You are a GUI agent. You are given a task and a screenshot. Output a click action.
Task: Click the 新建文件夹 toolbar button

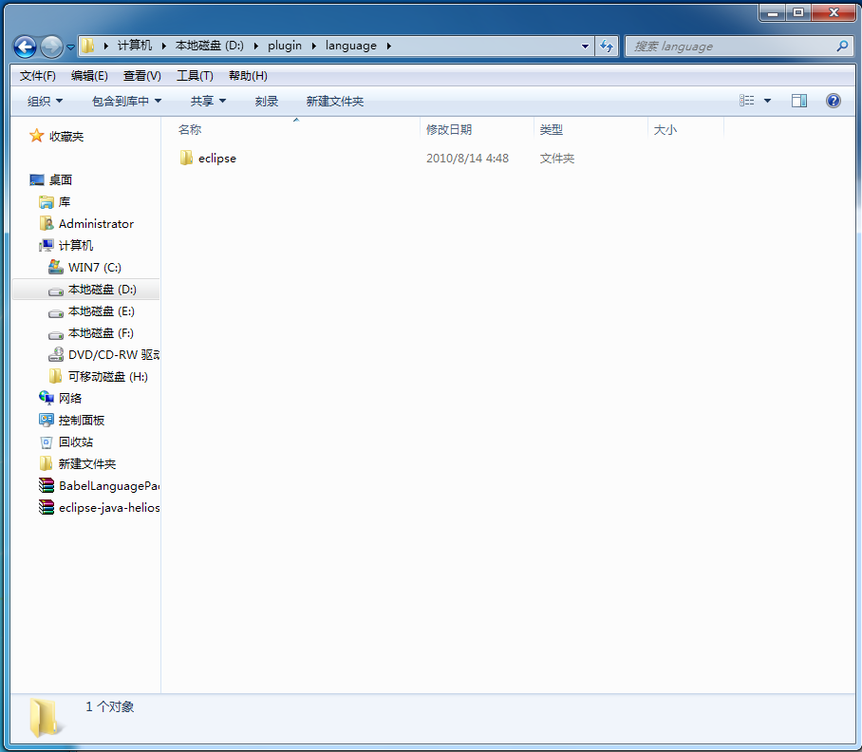335,102
